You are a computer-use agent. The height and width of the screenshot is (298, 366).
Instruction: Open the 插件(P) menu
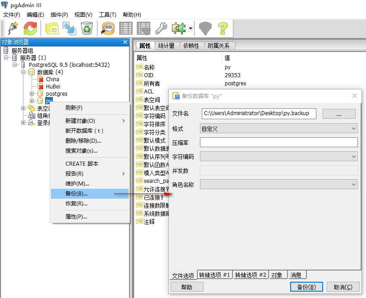[59, 15]
